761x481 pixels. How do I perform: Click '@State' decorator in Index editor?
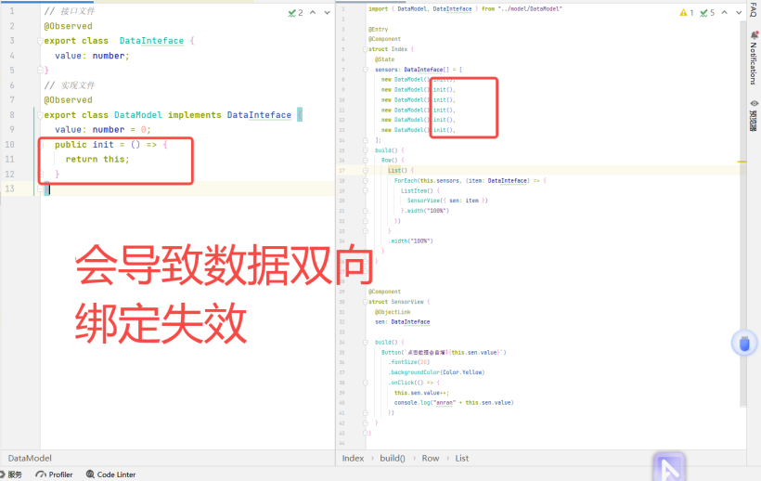pos(384,59)
